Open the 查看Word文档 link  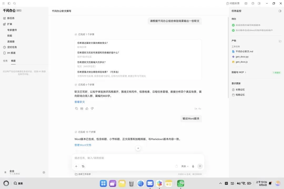pos(83,145)
